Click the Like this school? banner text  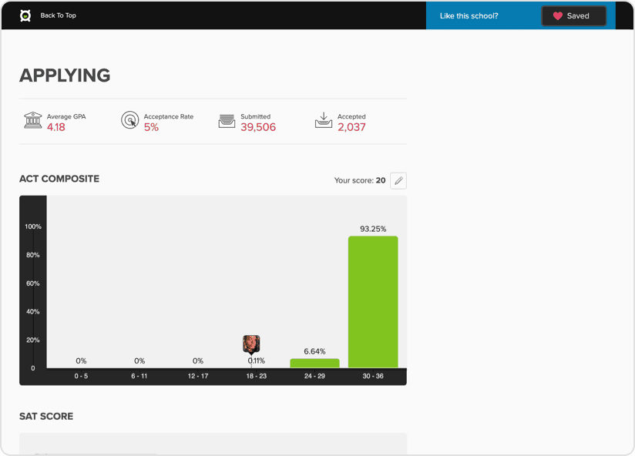click(469, 15)
